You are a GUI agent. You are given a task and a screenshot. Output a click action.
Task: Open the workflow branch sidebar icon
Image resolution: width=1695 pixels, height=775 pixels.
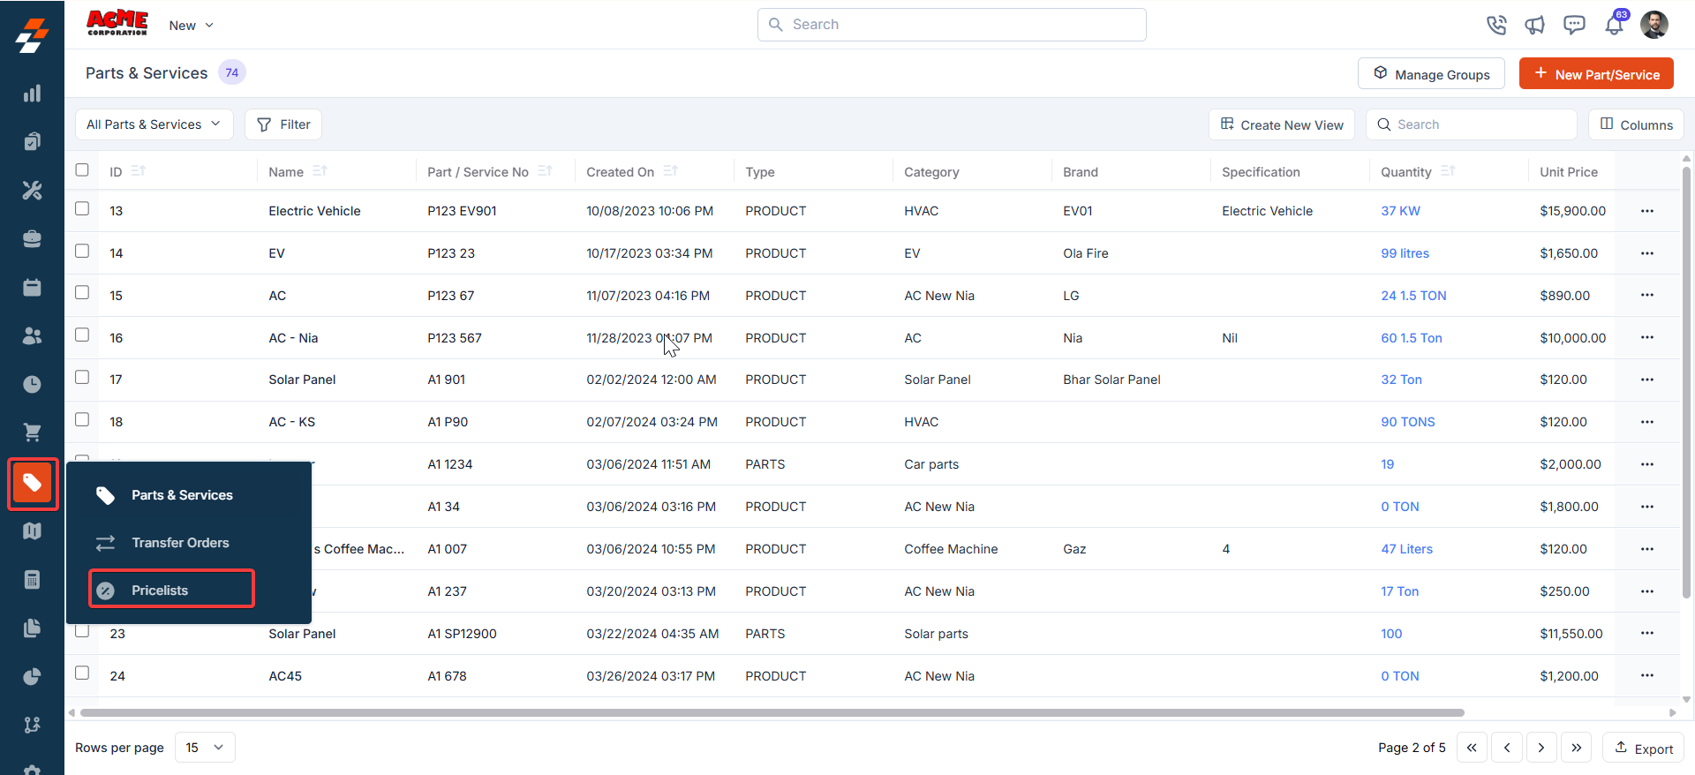click(x=32, y=725)
